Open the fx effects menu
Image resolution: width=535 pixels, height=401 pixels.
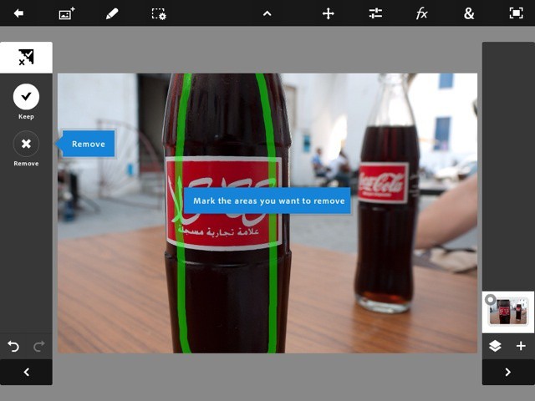(x=422, y=13)
